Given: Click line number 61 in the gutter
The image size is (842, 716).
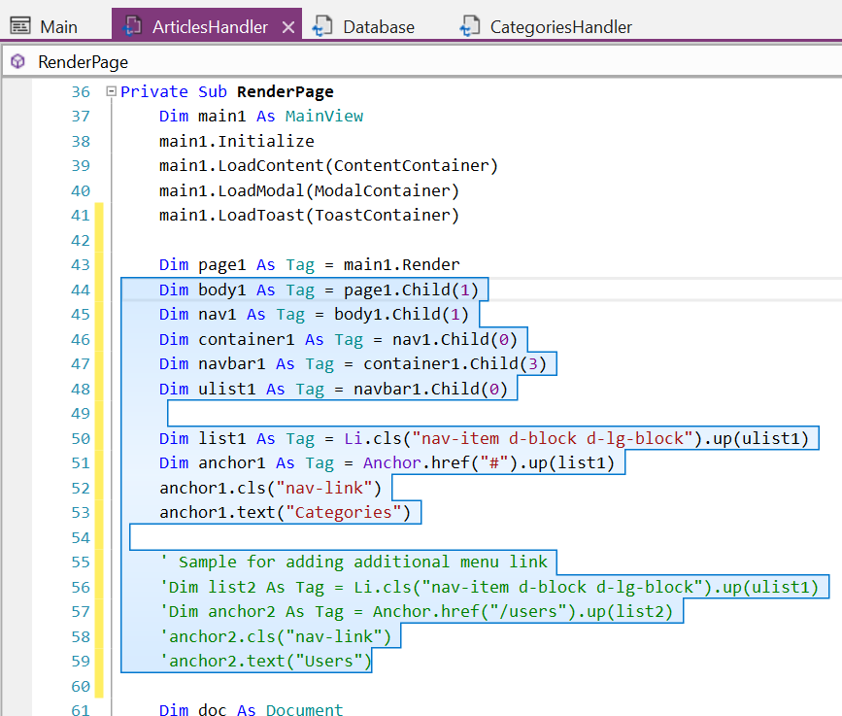Looking at the screenshot, I should click(80, 710).
